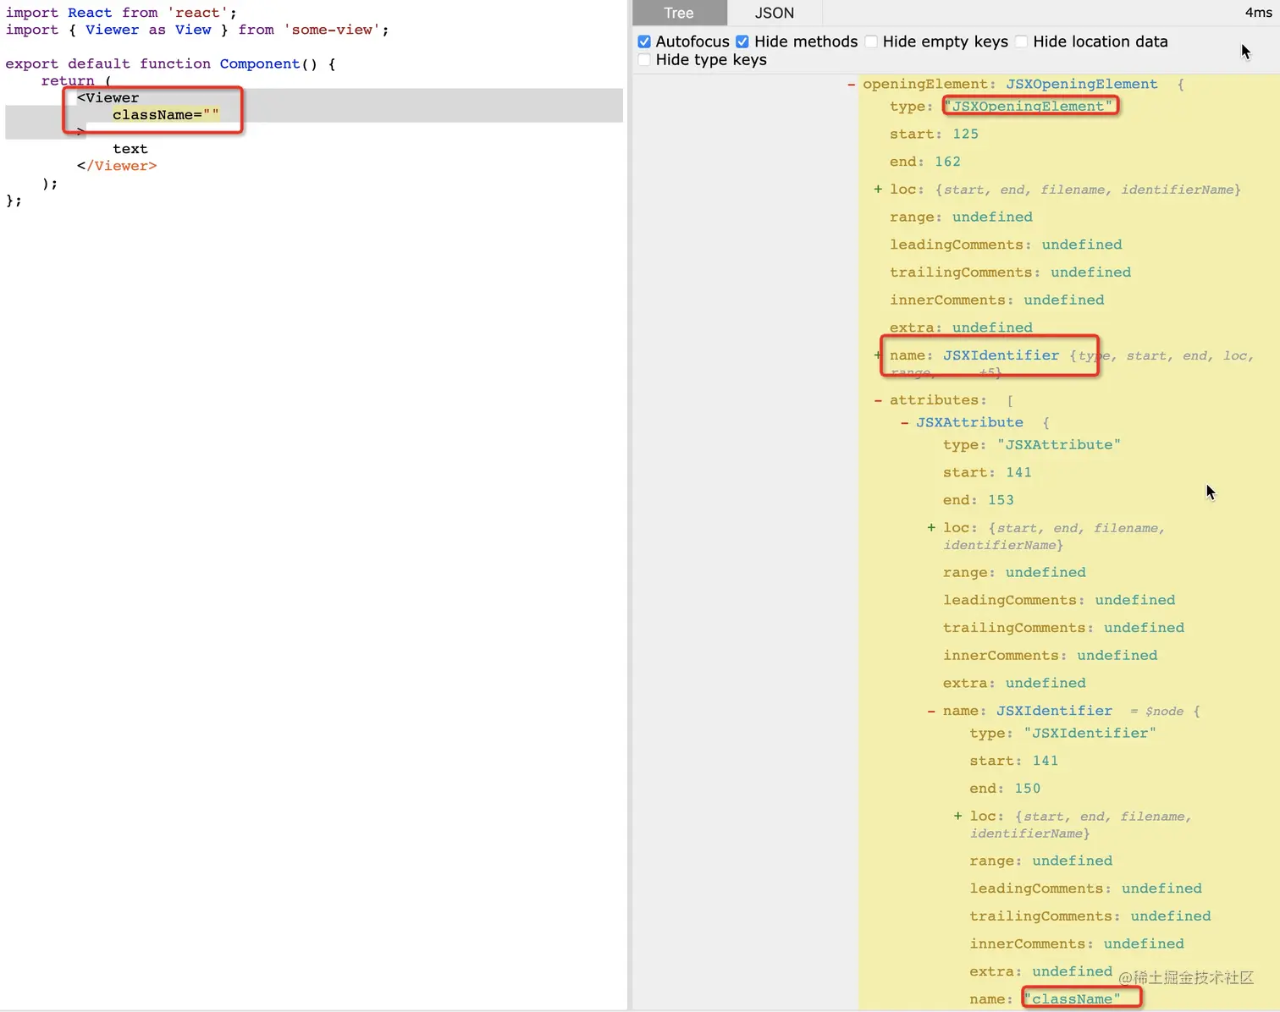Select the end: 153 value

pos(1001,500)
